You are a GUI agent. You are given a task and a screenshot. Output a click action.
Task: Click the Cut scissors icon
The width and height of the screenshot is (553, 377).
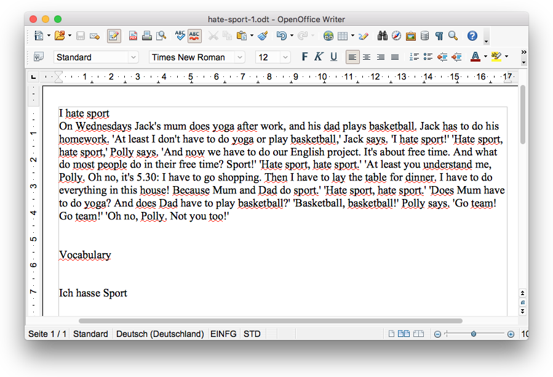click(x=213, y=36)
